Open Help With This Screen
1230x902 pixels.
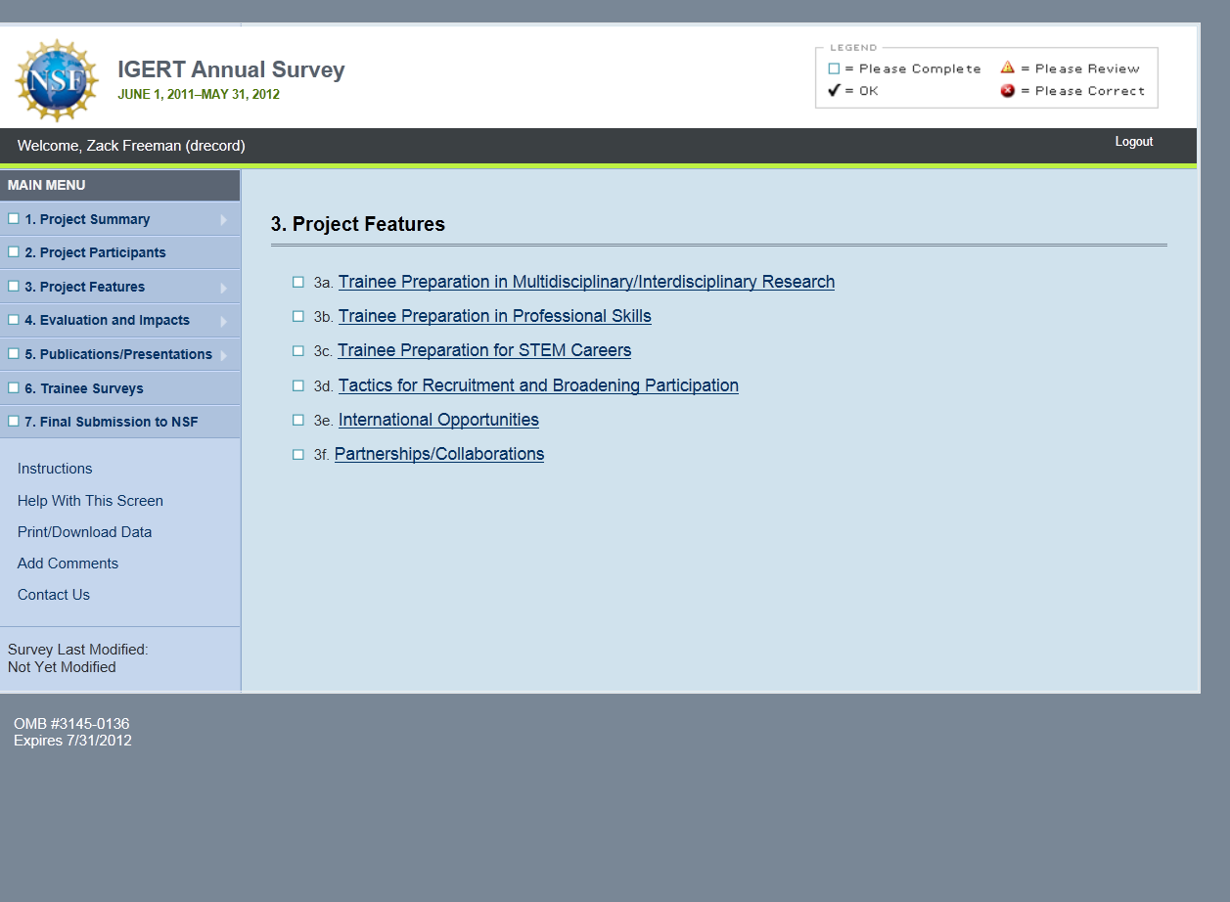[x=90, y=501]
